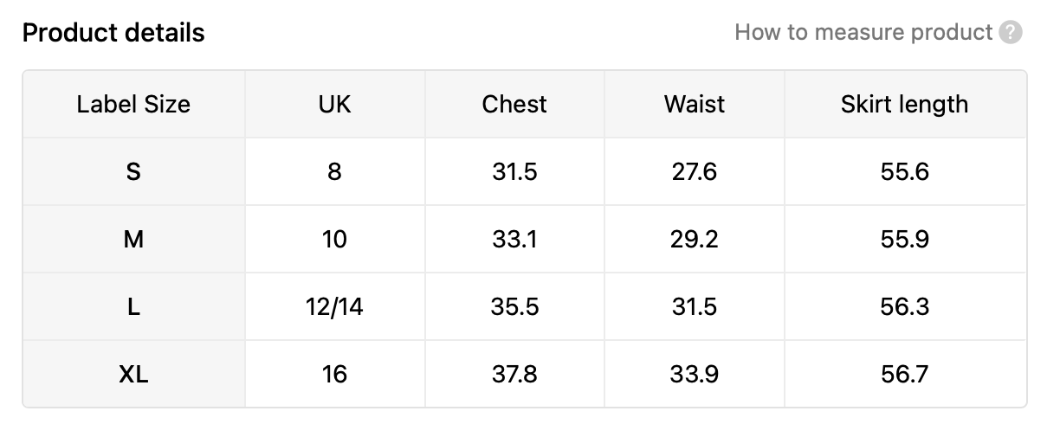
Task: Click the UK size 12/14 cell
Action: [x=335, y=306]
